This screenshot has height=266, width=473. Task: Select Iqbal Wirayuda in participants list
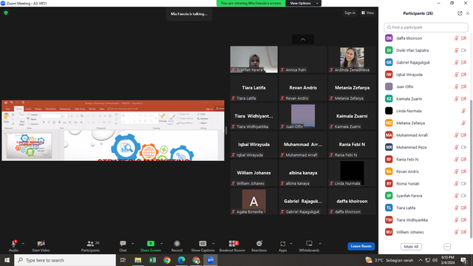pyautogui.click(x=426, y=75)
